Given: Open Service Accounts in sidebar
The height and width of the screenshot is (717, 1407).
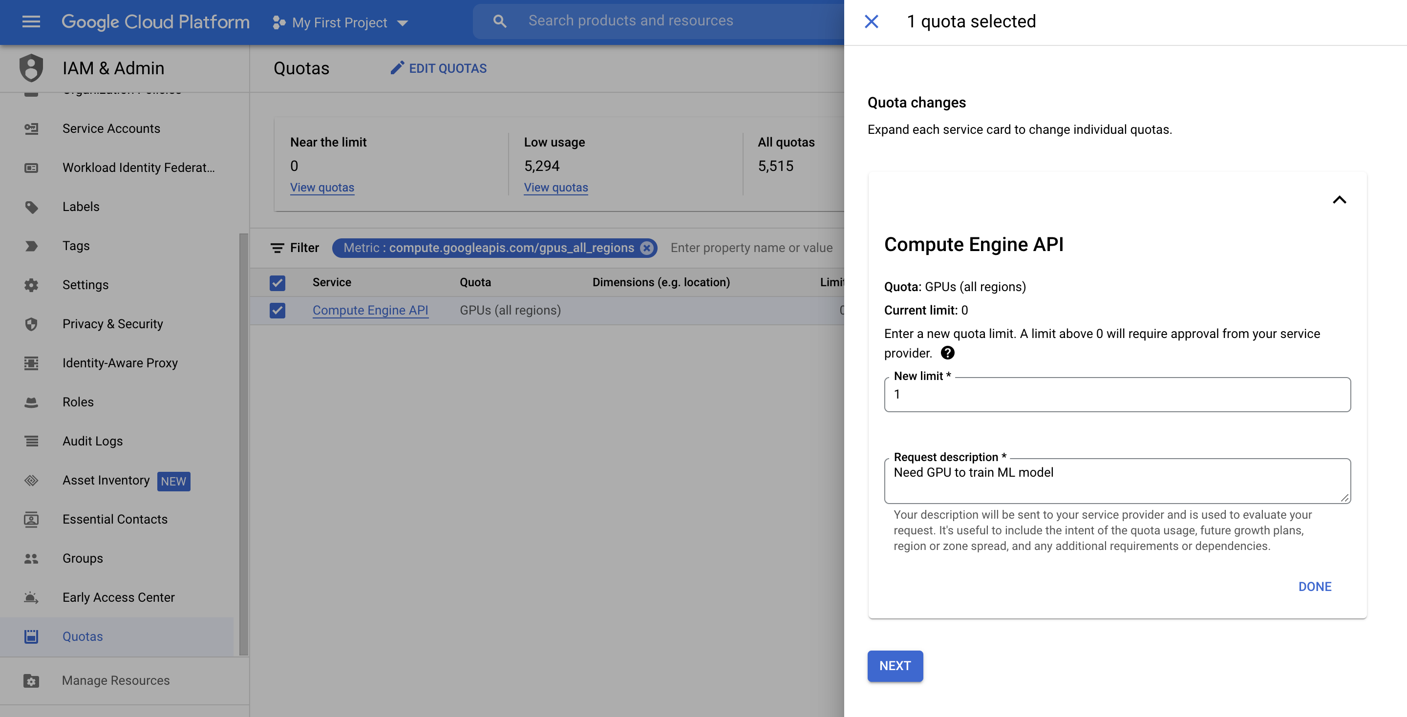Looking at the screenshot, I should click(111, 128).
